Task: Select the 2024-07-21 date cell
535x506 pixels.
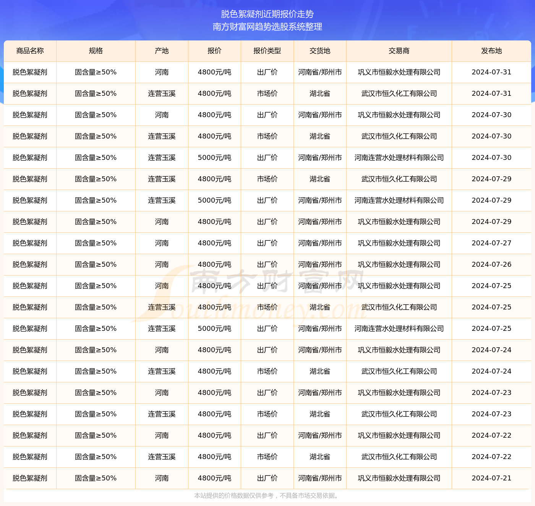Action: 491,478
